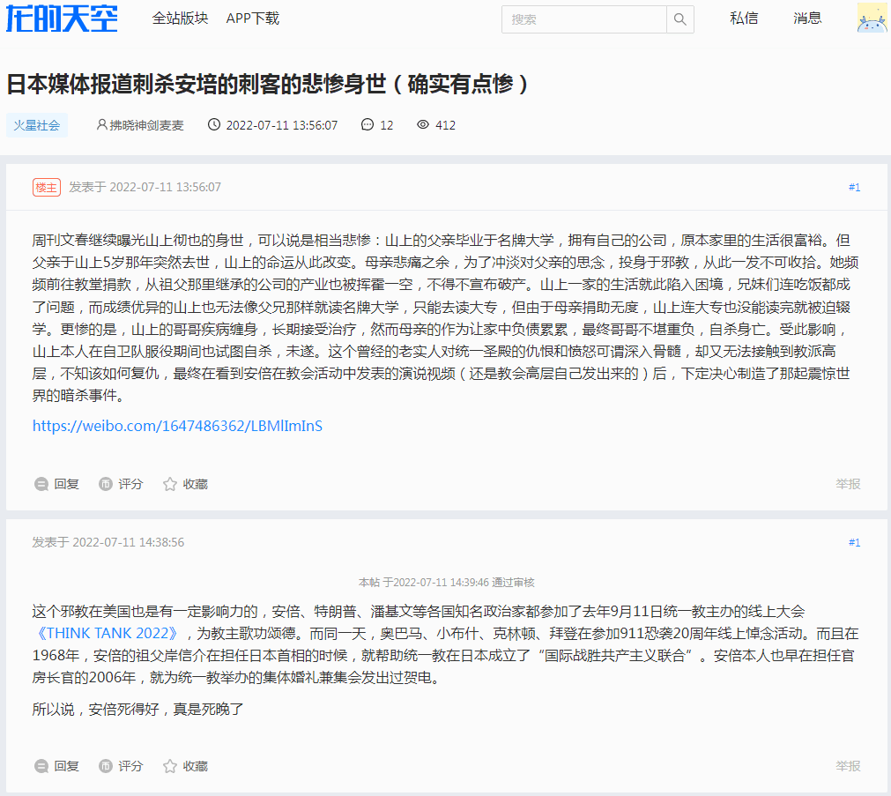Open the 全站版块 menu
Screen dimensions: 891x796
[x=180, y=19]
